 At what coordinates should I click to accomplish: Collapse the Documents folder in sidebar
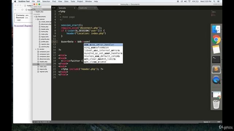click(x=34, y=17)
